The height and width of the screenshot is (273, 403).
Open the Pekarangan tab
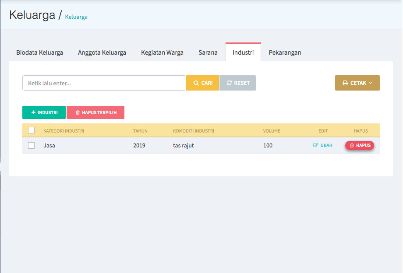(285, 52)
